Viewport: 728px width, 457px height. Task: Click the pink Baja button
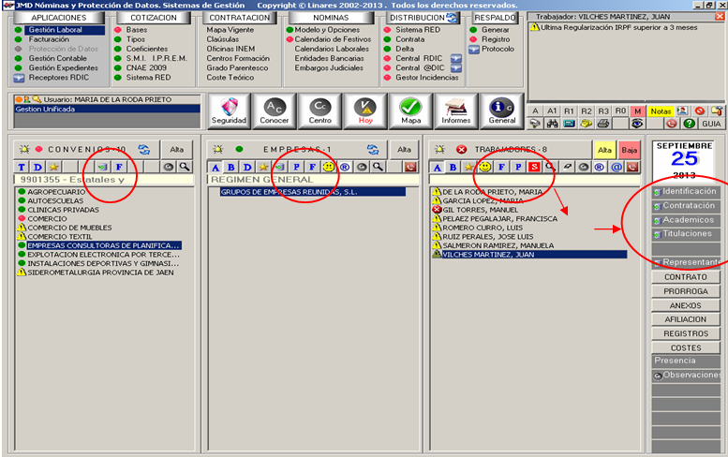(x=629, y=150)
